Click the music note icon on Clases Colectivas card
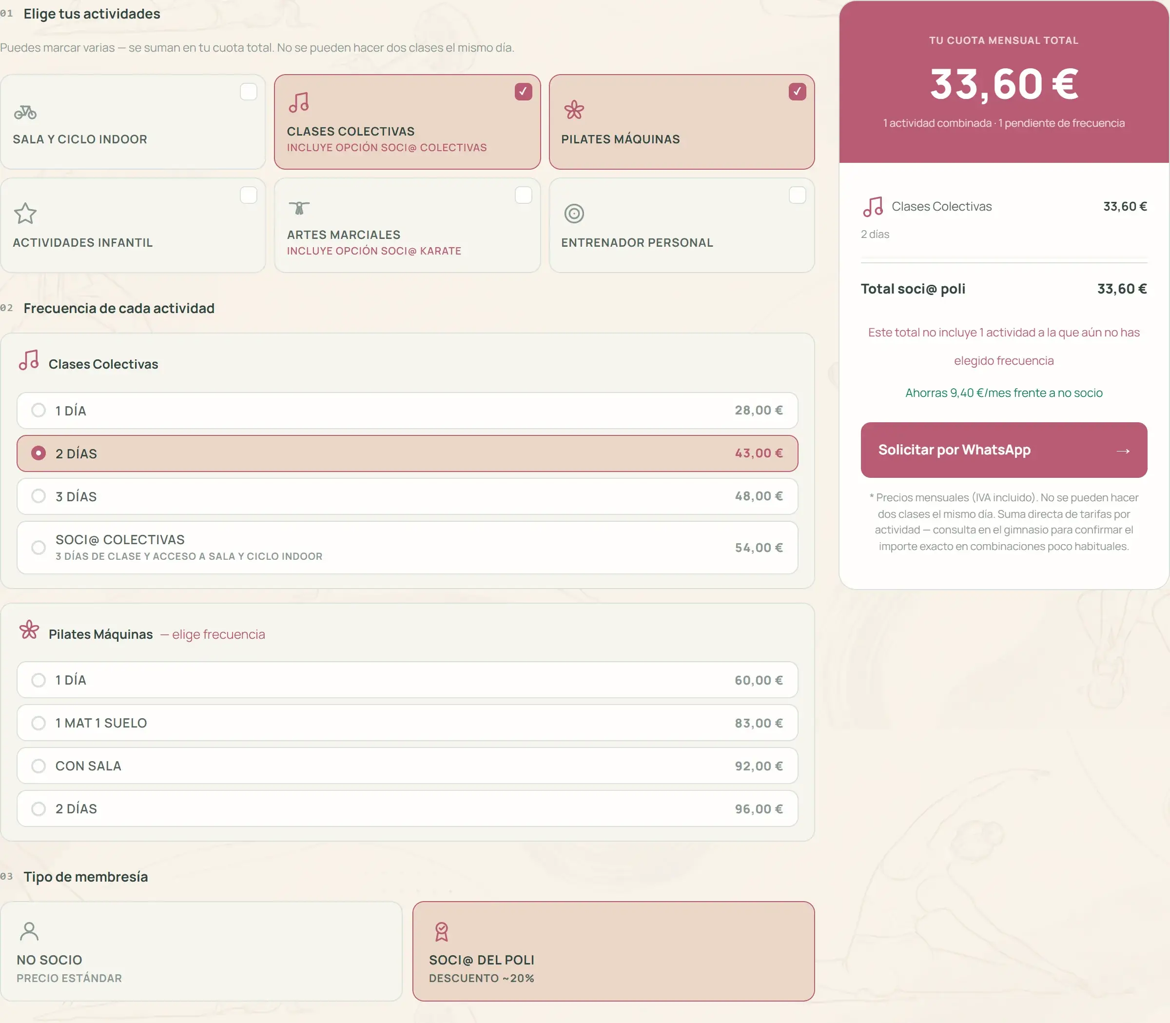 298,103
